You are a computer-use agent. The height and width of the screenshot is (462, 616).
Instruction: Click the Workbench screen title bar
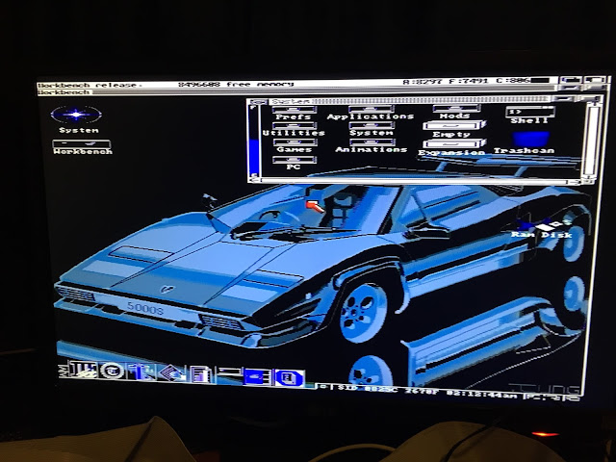[x=298, y=84]
